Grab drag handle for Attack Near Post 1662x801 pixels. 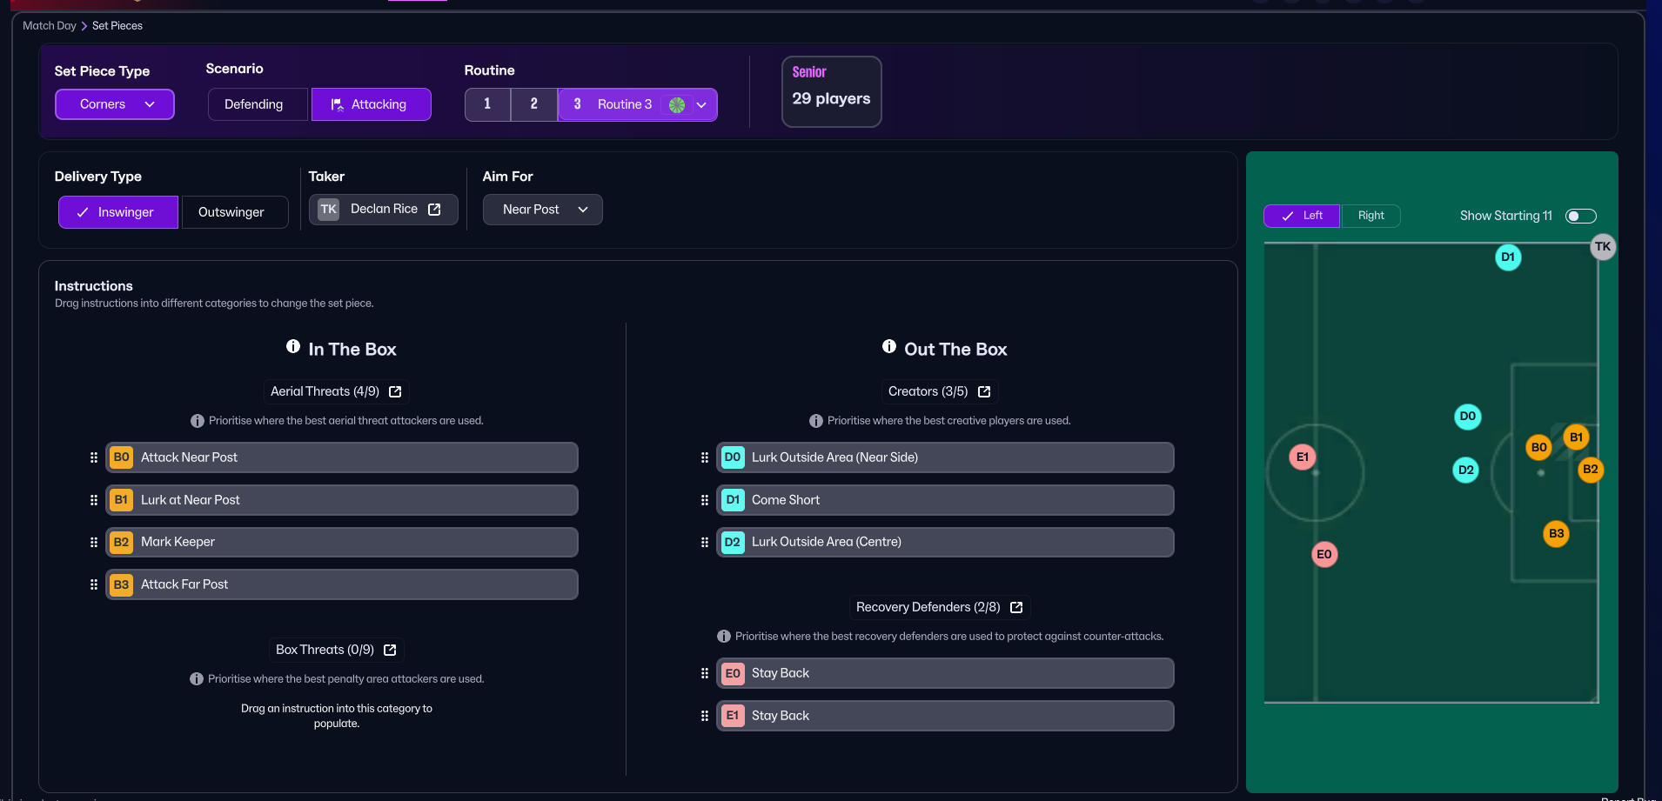click(94, 457)
